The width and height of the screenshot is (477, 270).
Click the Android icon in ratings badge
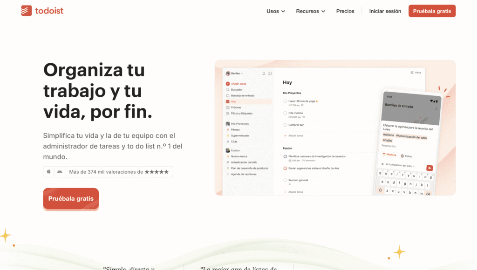click(60, 172)
